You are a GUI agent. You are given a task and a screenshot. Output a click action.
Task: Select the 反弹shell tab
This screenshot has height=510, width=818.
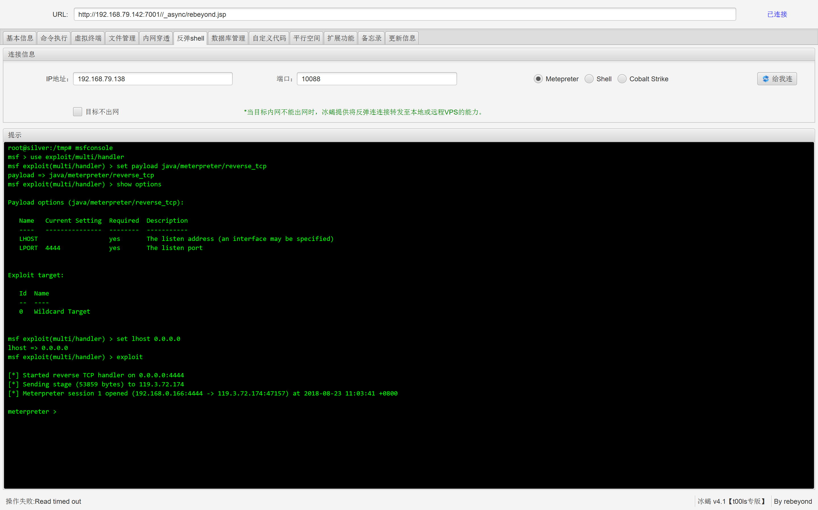[191, 38]
